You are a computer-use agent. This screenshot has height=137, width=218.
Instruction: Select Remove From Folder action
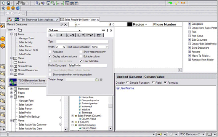pyautogui.click(x=203, y=60)
